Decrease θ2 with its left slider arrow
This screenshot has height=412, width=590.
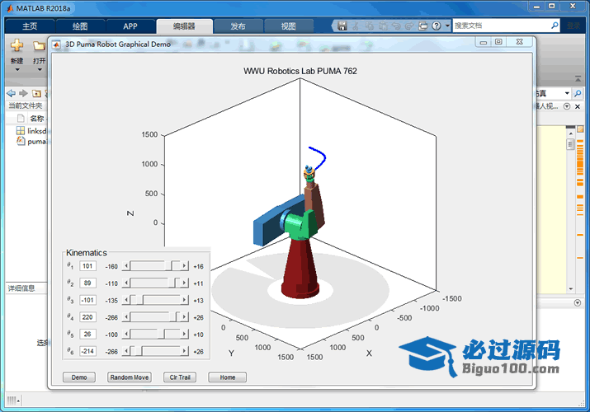126,283
